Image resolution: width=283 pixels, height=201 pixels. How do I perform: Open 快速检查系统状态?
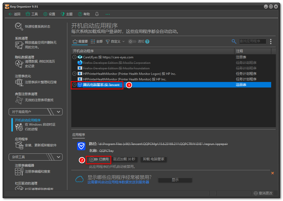pyautogui.click(x=33, y=27)
